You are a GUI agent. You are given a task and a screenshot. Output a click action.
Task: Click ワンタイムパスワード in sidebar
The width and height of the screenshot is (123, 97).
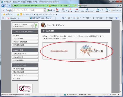tap(25, 75)
